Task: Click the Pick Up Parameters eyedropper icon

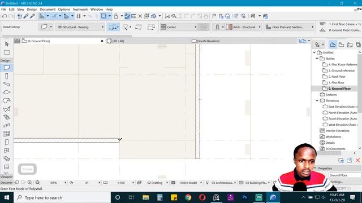Action: pyautogui.click(x=26, y=16)
